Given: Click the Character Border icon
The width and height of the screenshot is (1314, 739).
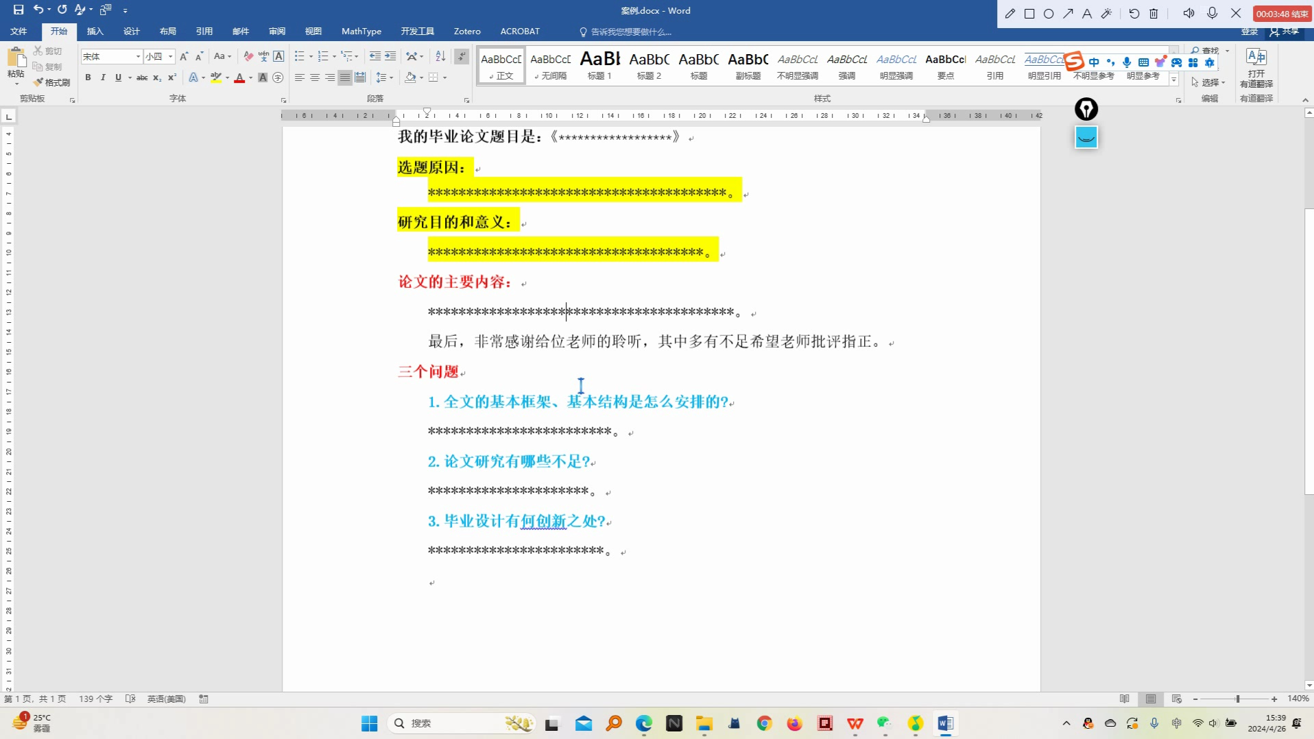Looking at the screenshot, I should tap(278, 56).
